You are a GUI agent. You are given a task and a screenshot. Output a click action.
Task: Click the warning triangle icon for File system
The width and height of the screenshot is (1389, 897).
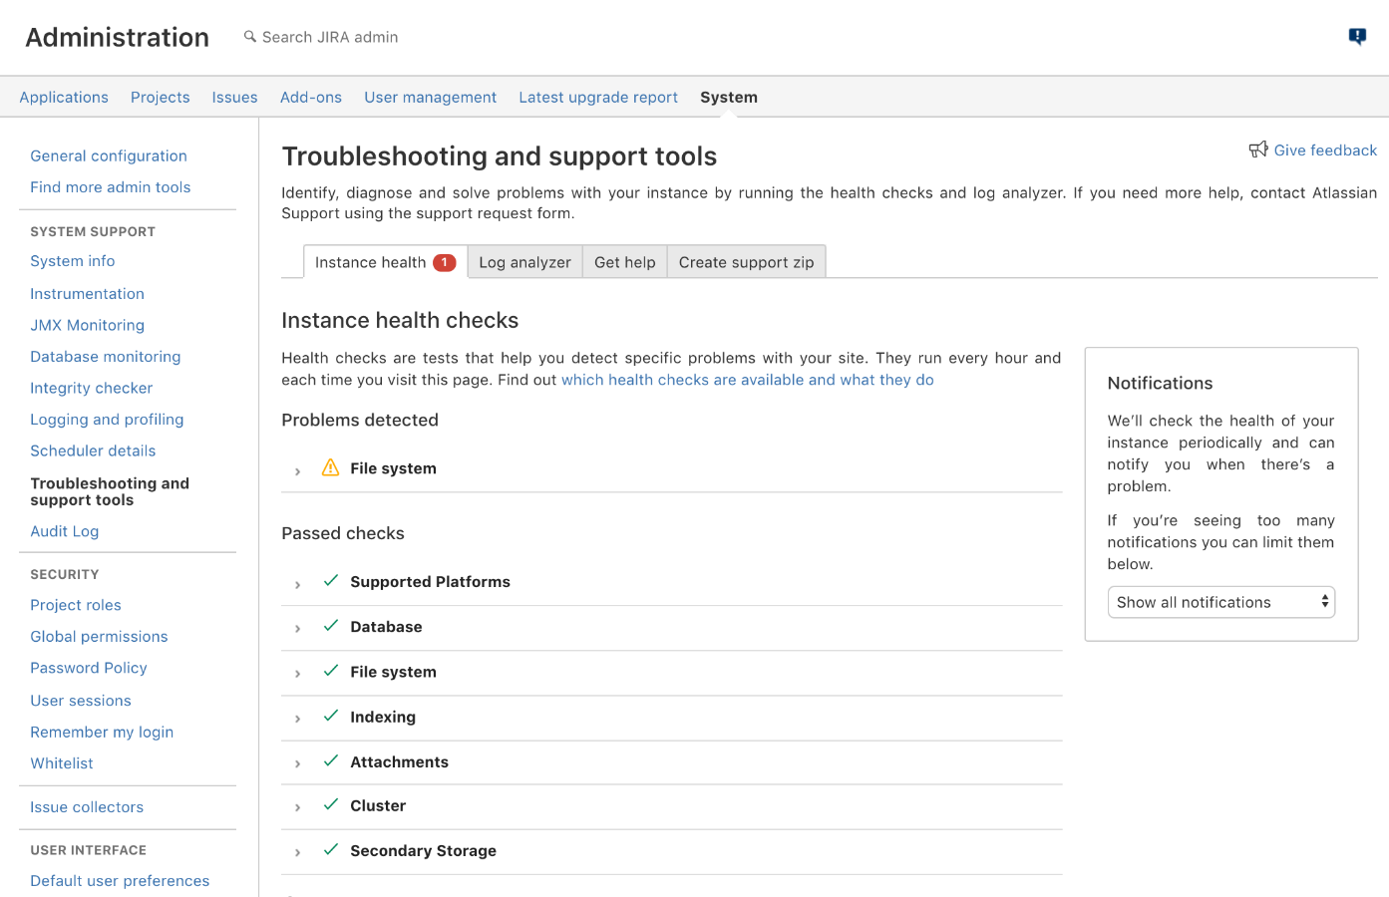(x=330, y=467)
